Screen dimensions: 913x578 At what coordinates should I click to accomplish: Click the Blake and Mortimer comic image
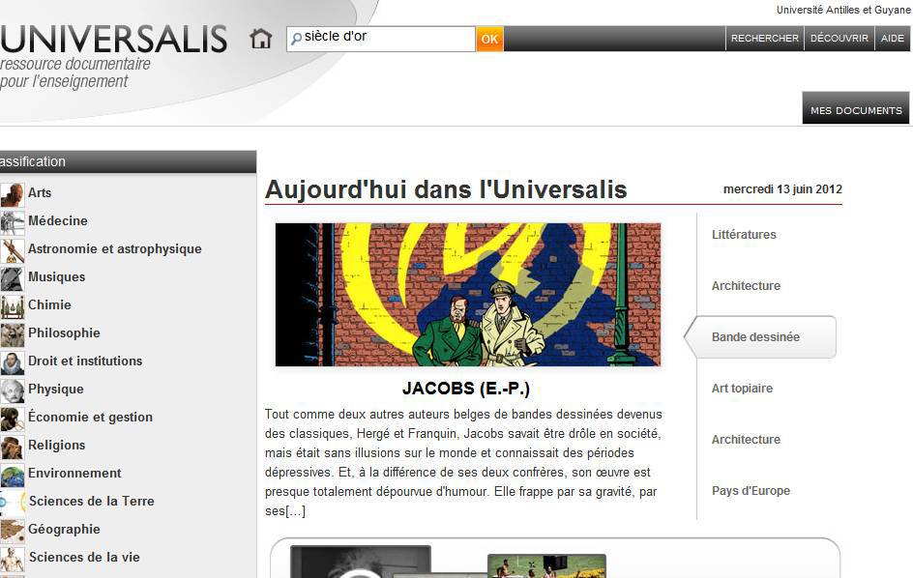tap(468, 295)
